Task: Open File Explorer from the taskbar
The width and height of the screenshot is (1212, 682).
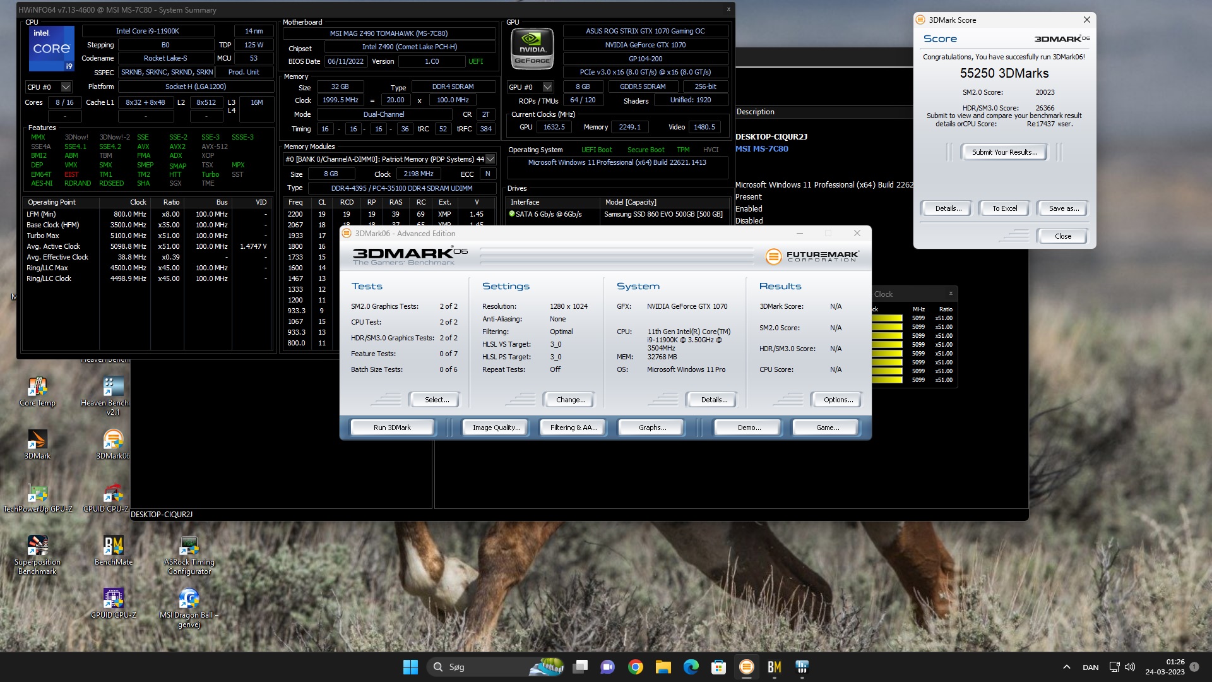Action: [x=663, y=667]
